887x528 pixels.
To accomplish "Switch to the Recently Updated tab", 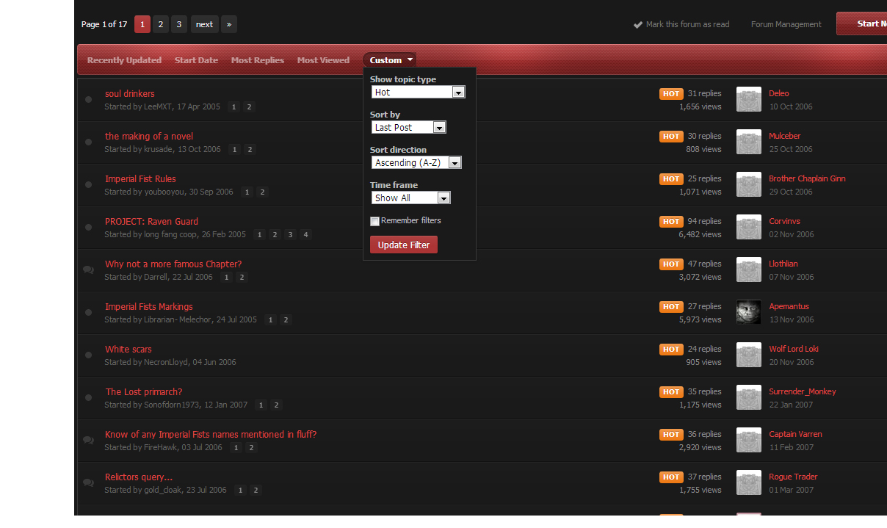I will click(124, 60).
